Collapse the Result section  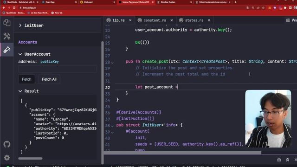[20, 91]
